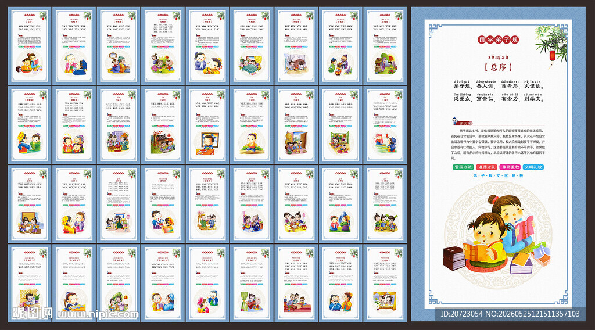Open the thumbnail with mustached man in blue
Viewport: 595px width, 330px height.
pos(340,284)
